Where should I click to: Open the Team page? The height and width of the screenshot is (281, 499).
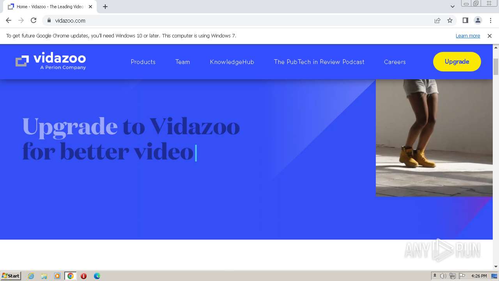pos(182,62)
